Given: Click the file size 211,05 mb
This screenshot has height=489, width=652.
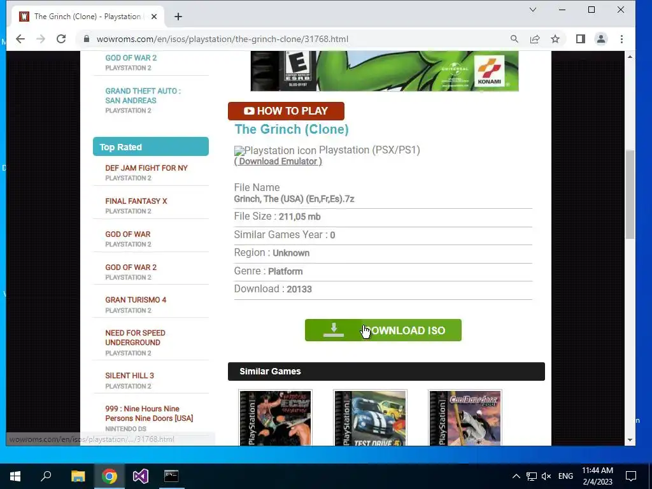Looking at the screenshot, I should [299, 216].
